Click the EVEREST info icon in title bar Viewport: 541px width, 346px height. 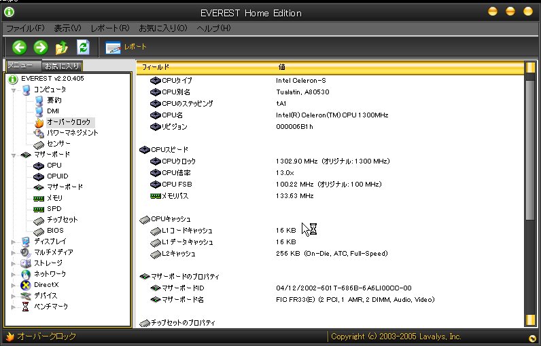(9, 12)
